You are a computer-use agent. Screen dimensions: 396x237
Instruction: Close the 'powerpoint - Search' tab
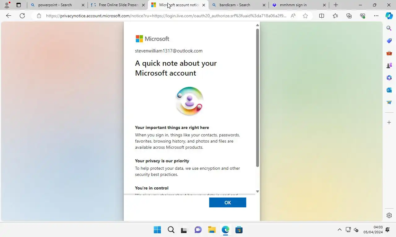(x=83, y=5)
